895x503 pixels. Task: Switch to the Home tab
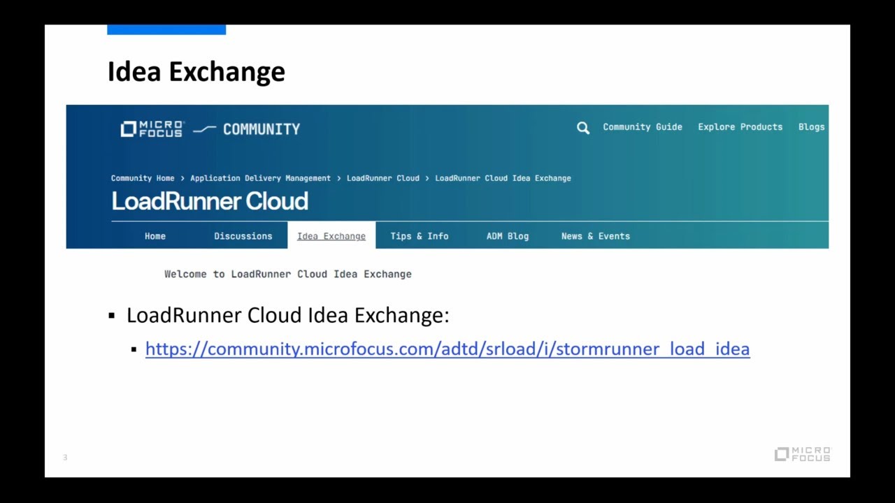155,236
